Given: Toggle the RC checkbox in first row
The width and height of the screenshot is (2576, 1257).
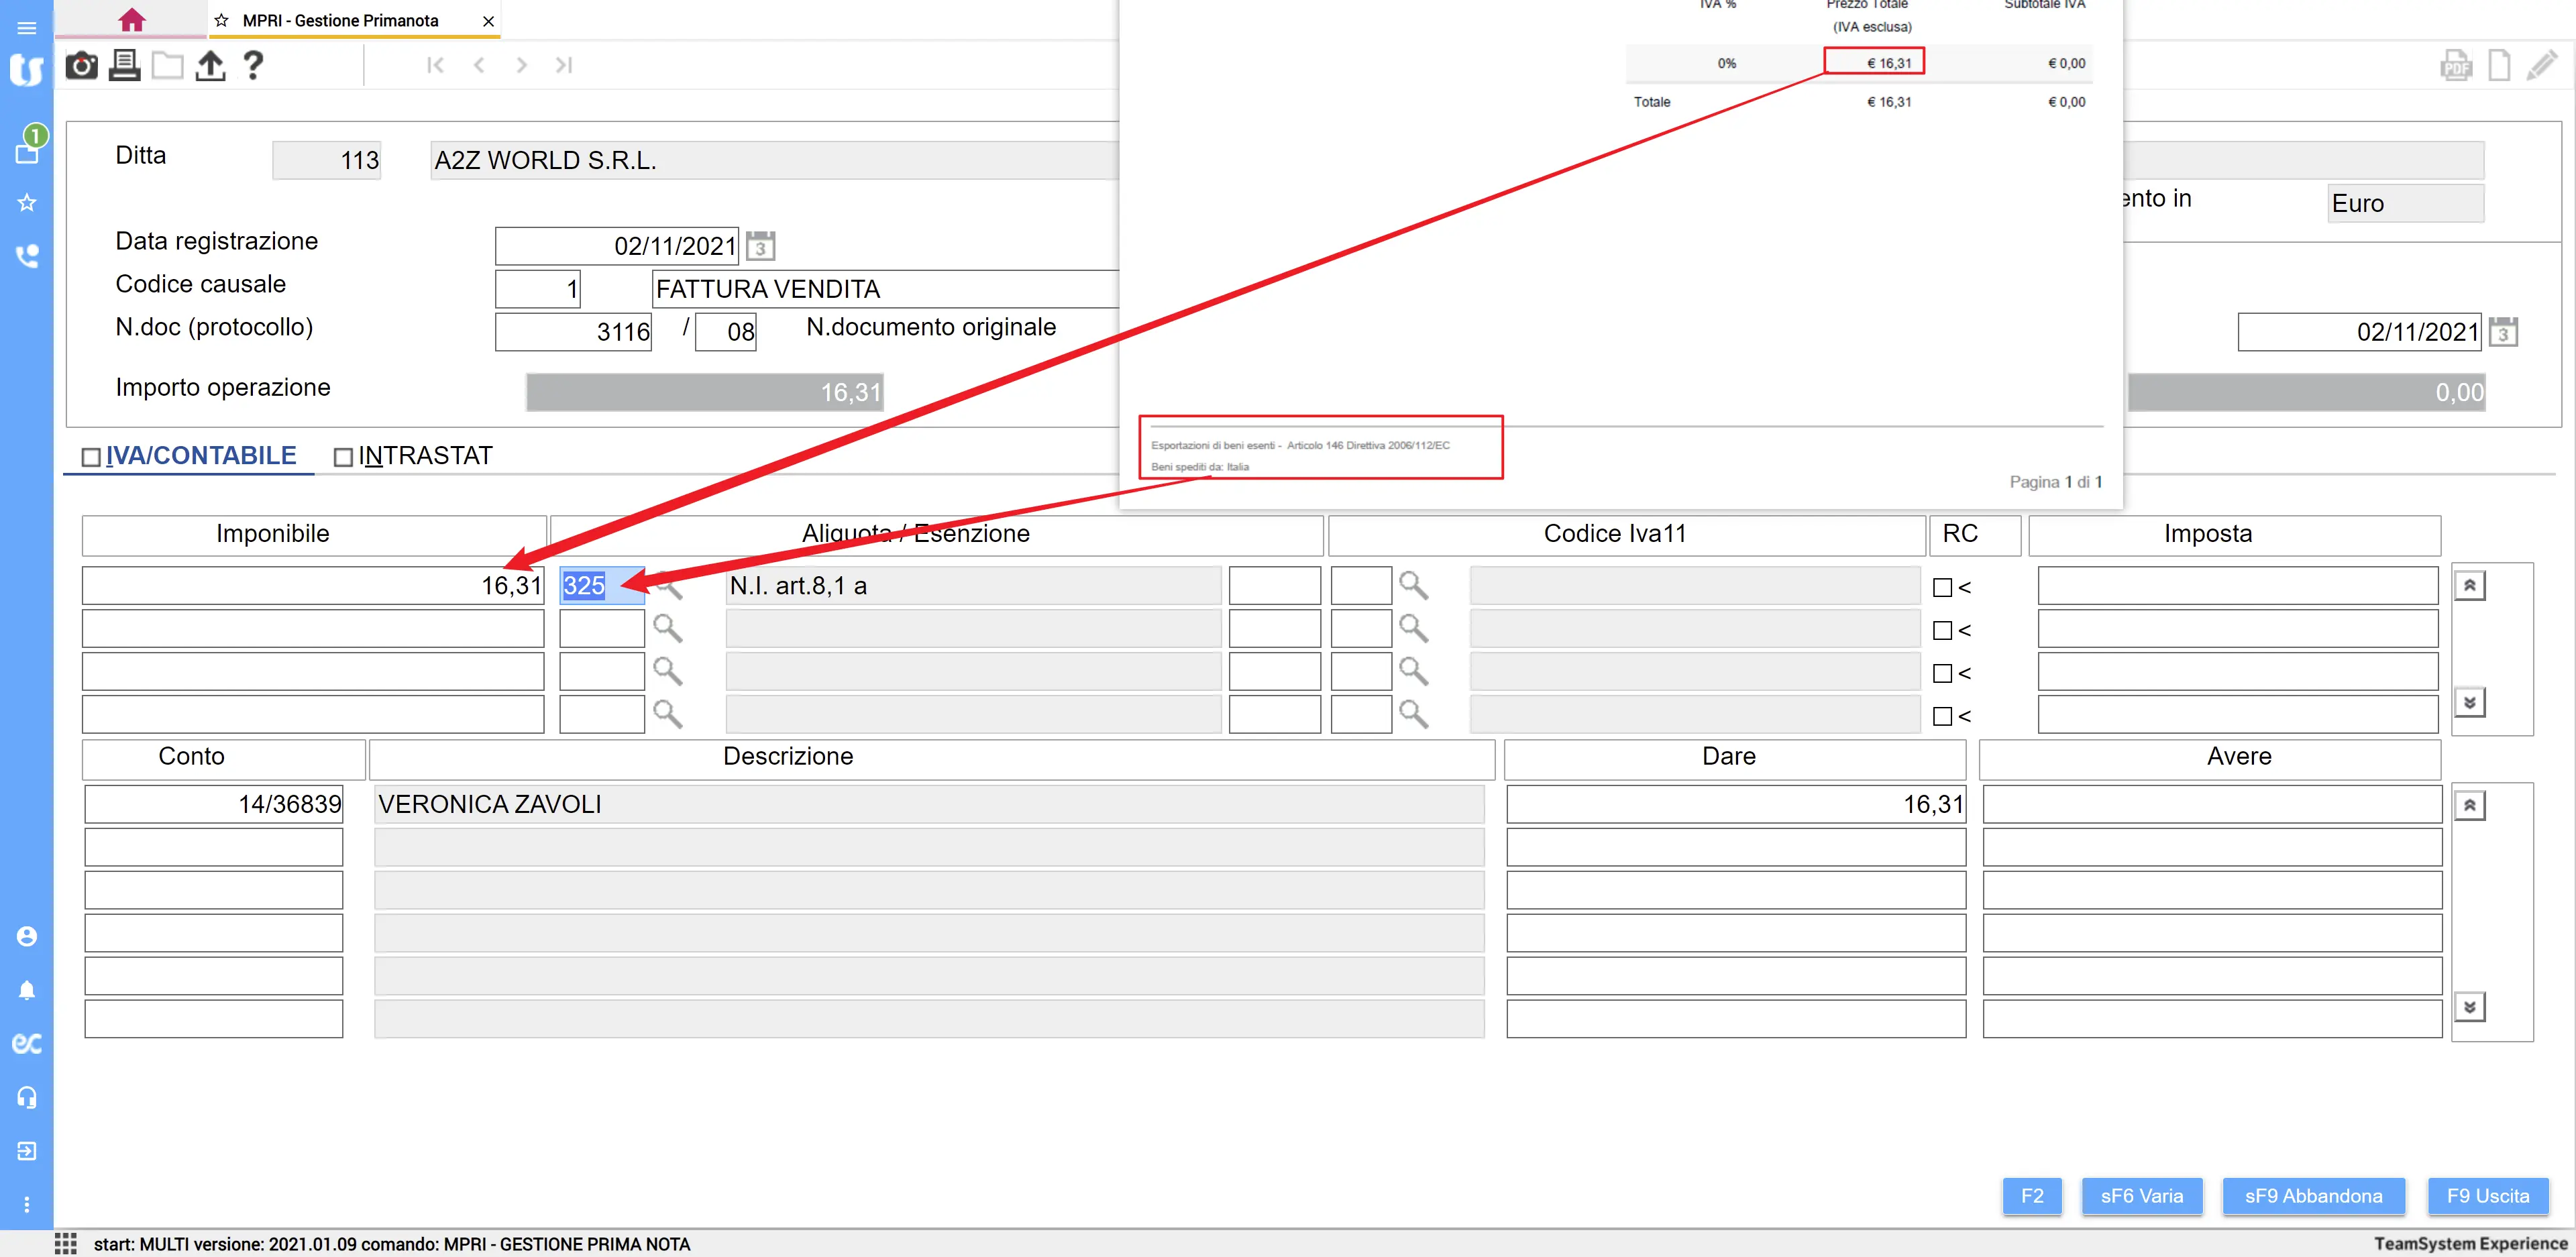Looking at the screenshot, I should (x=1942, y=588).
